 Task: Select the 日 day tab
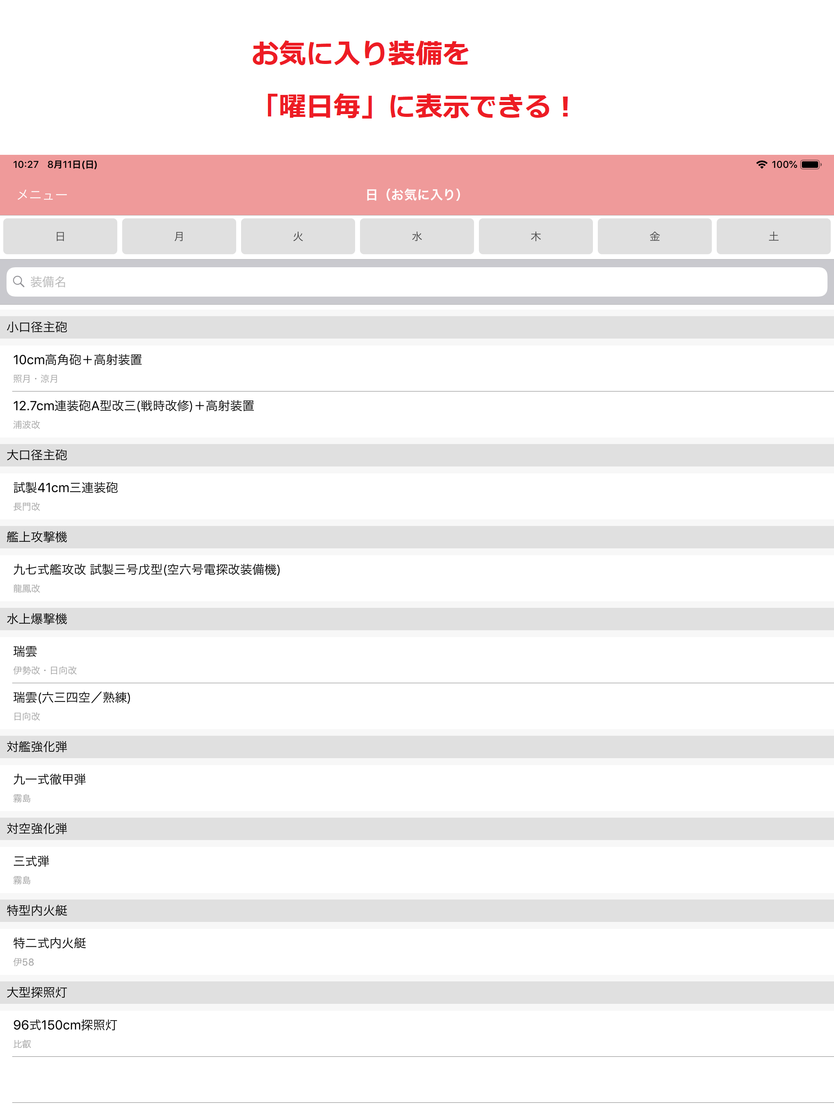[x=60, y=236]
